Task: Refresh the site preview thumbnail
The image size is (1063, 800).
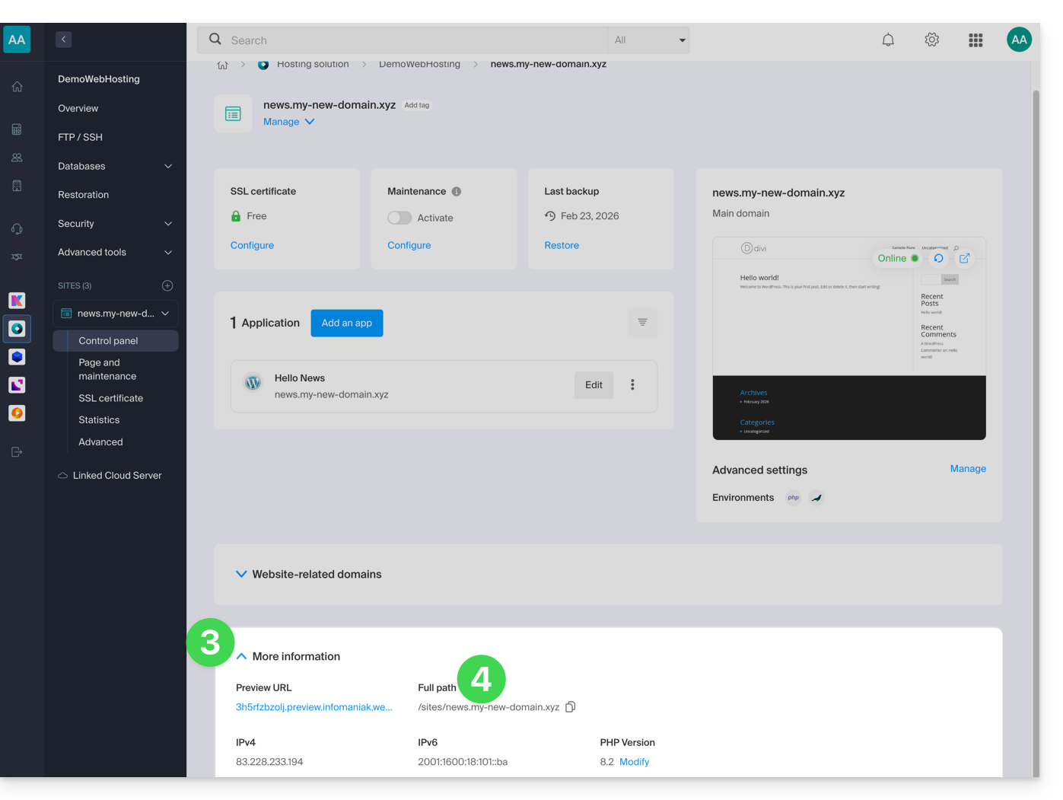Action: point(939,259)
